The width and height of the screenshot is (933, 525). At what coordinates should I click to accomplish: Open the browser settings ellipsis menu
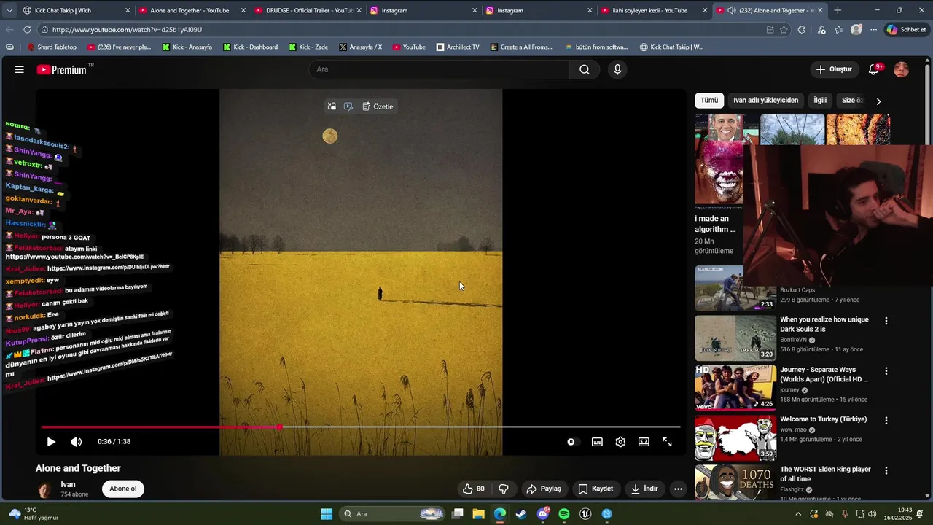tap(874, 30)
